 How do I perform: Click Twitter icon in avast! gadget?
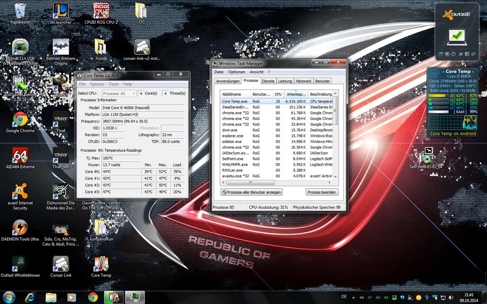pos(460,54)
